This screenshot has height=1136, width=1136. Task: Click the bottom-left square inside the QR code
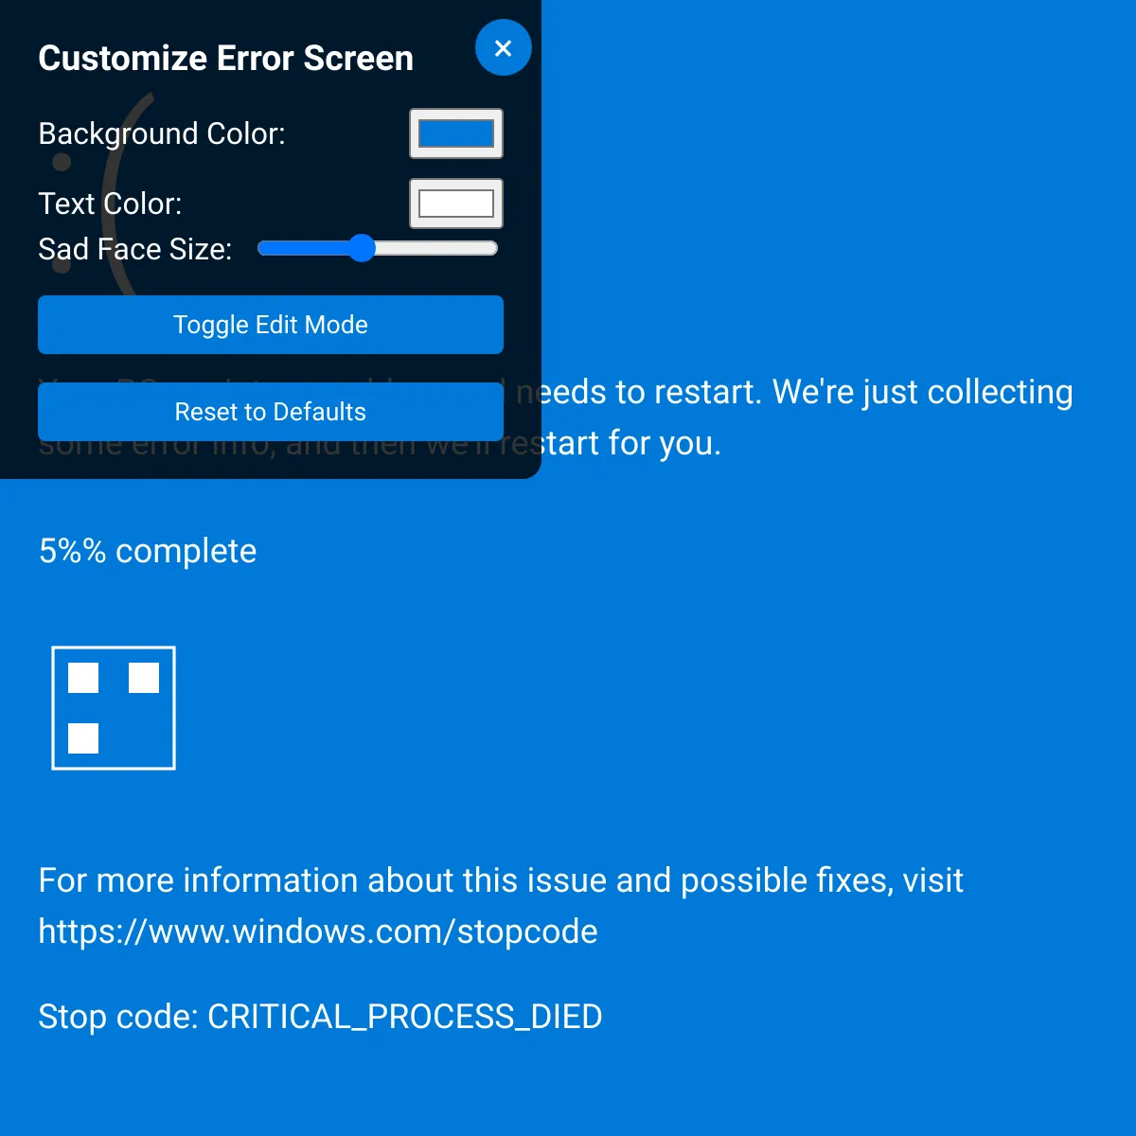pyautogui.click(x=83, y=738)
